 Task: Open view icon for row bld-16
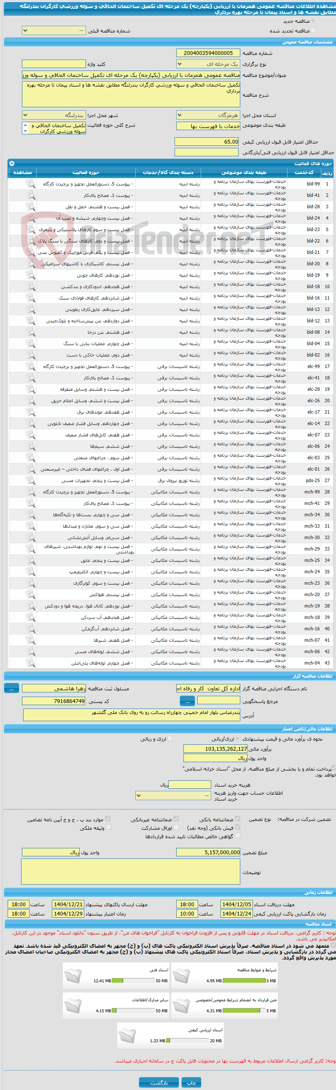[x=30, y=298]
